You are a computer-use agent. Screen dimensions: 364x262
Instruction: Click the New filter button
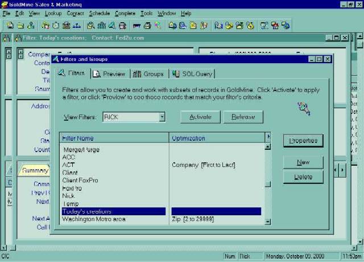point(303,162)
